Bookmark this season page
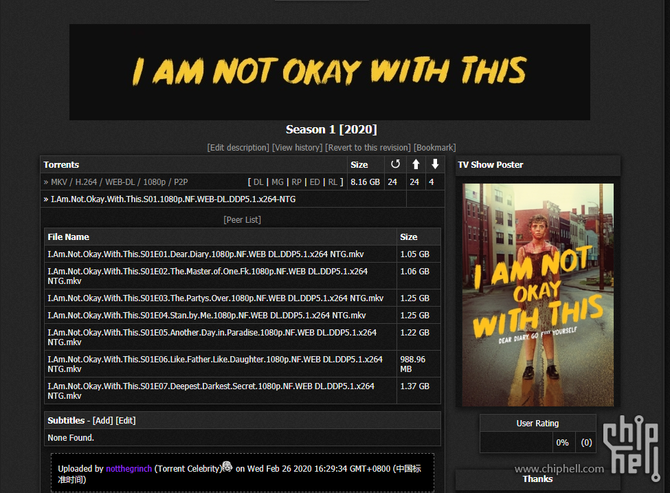 pyautogui.click(x=434, y=148)
